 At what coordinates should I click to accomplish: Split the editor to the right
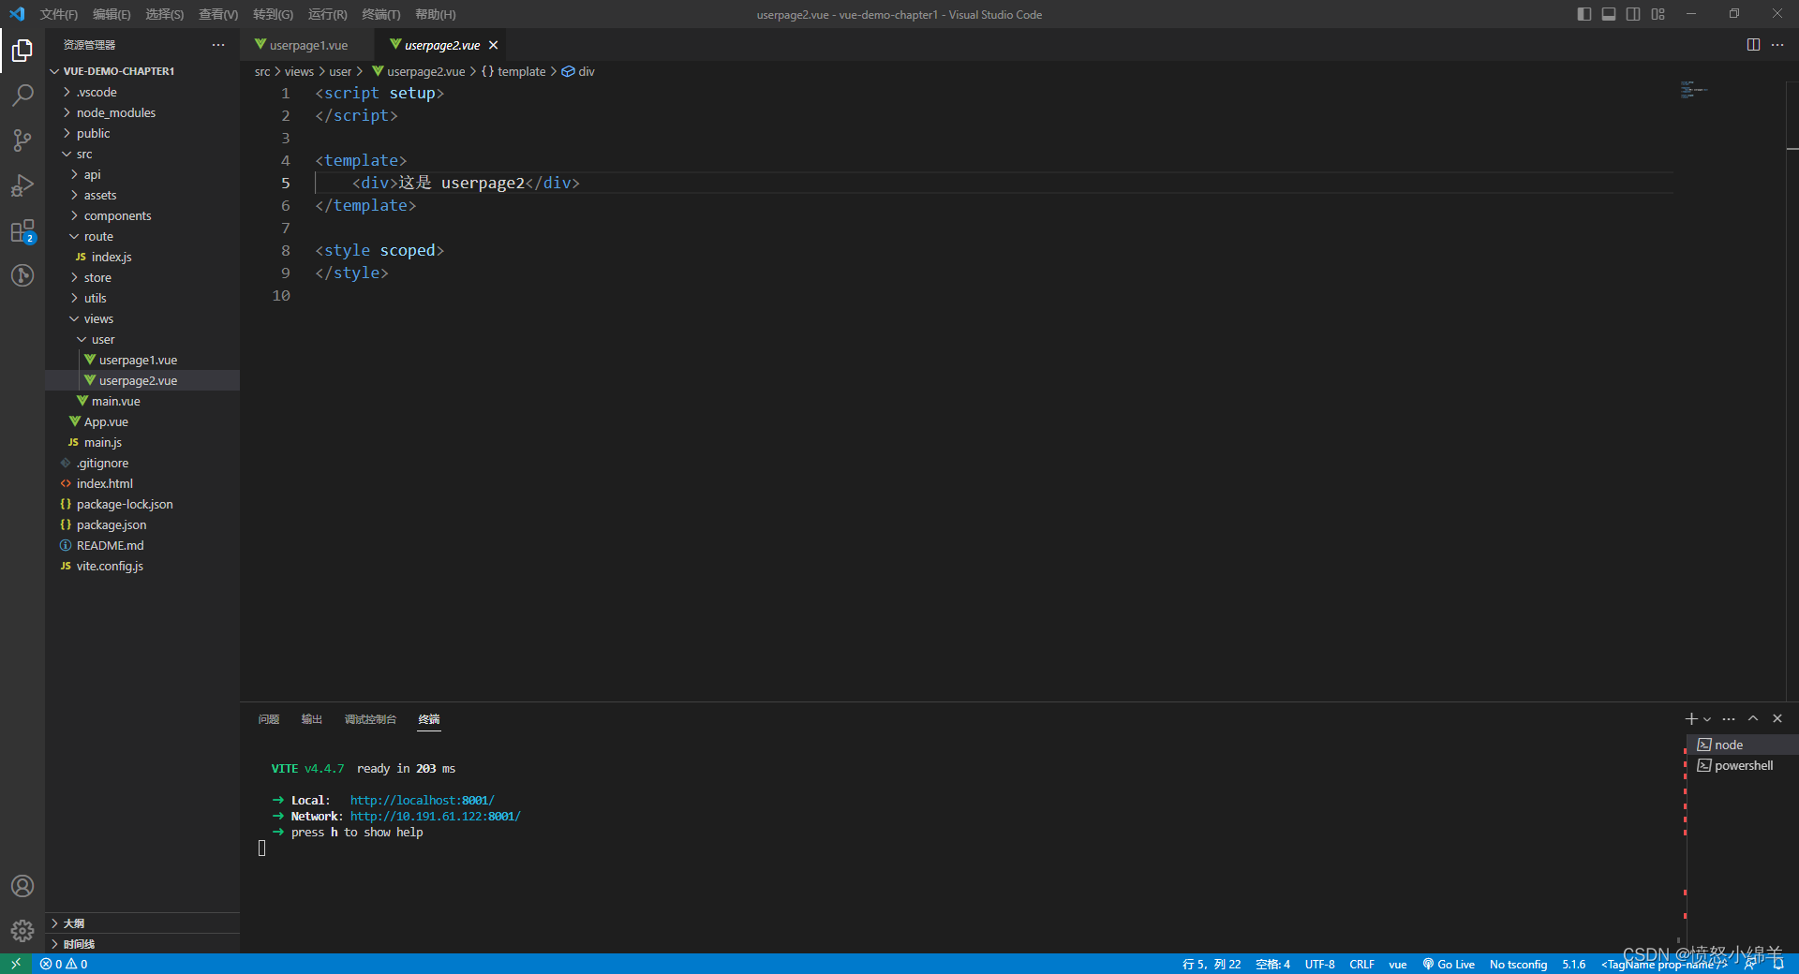(1753, 45)
